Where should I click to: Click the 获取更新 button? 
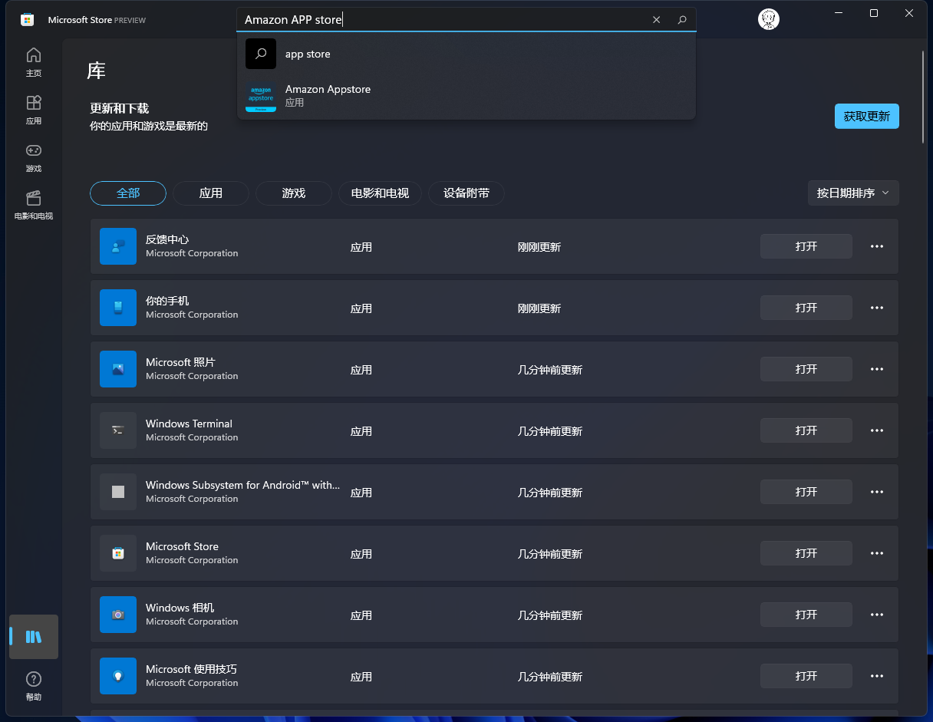[x=867, y=117]
